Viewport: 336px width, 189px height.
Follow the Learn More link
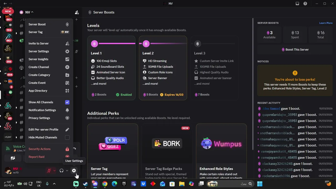[x=326, y=23]
